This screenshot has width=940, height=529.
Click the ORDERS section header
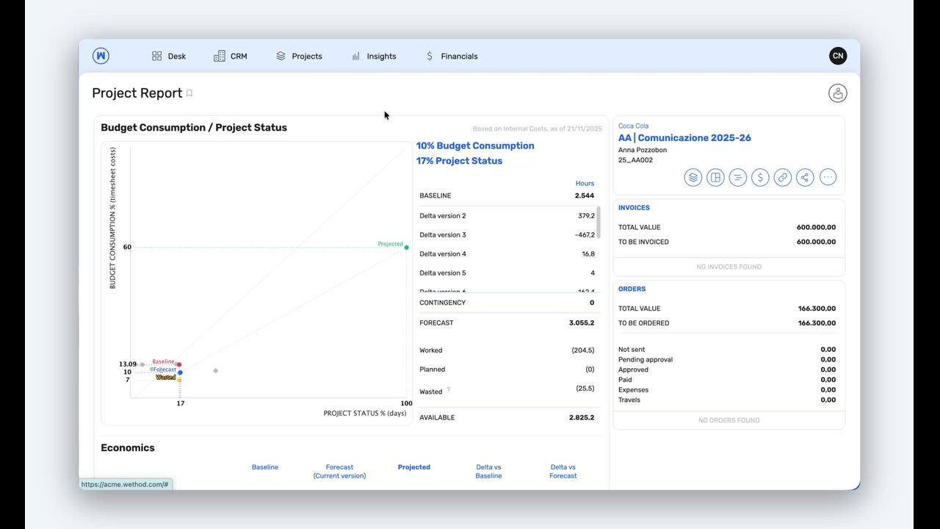tap(632, 289)
